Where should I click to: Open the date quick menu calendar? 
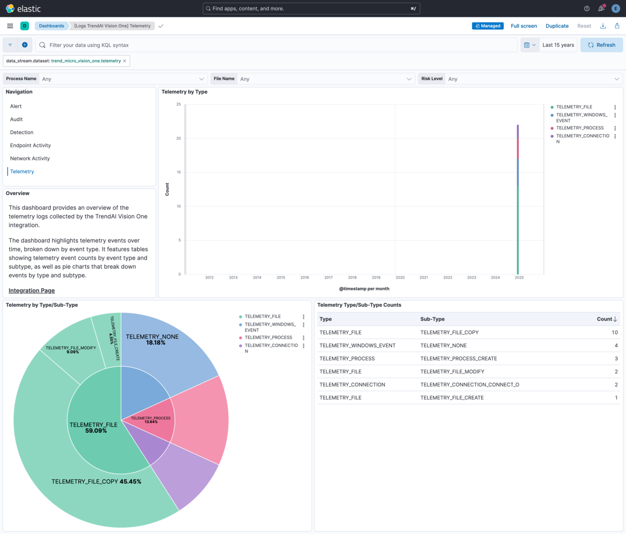[x=530, y=45]
